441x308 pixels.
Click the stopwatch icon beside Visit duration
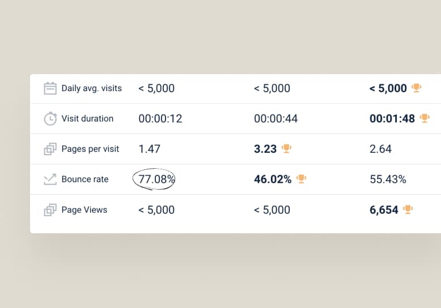tap(50, 119)
